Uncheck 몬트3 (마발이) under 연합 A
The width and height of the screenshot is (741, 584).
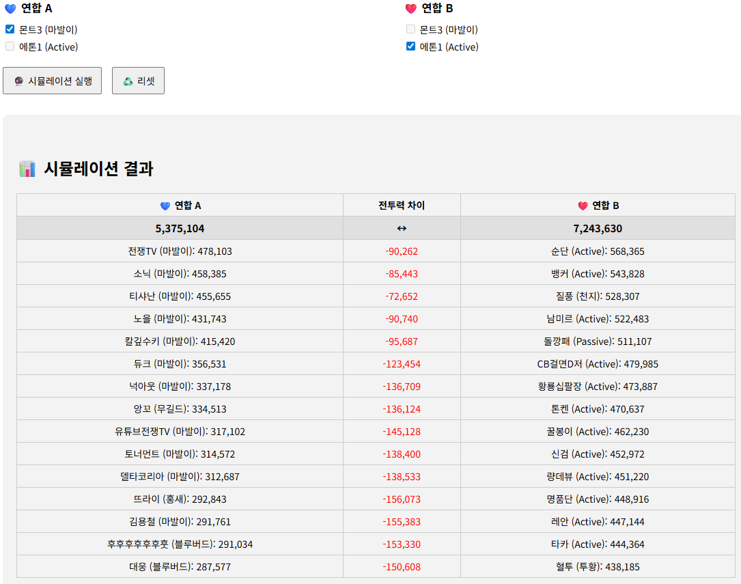pos(10,29)
